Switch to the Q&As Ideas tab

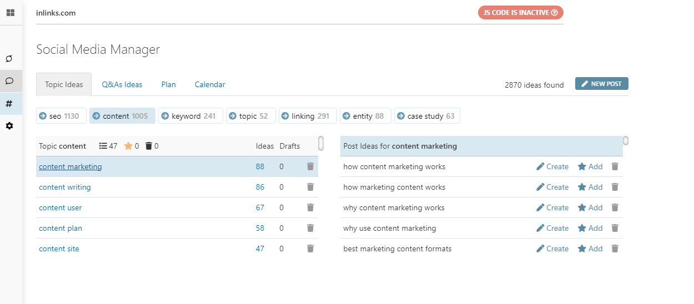click(122, 85)
